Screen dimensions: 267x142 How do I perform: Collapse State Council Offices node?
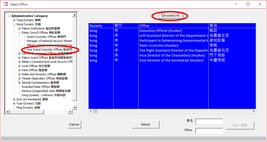(x=19, y=33)
